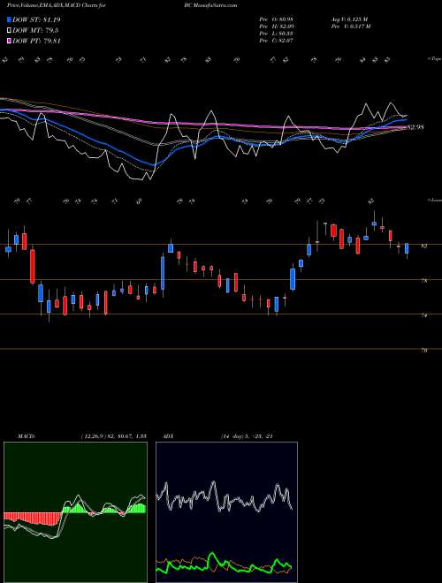
Task: Click the white DOW MT legend swatch
Action: (10, 30)
